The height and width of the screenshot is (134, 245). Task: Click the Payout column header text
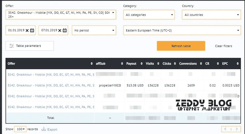point(131,63)
